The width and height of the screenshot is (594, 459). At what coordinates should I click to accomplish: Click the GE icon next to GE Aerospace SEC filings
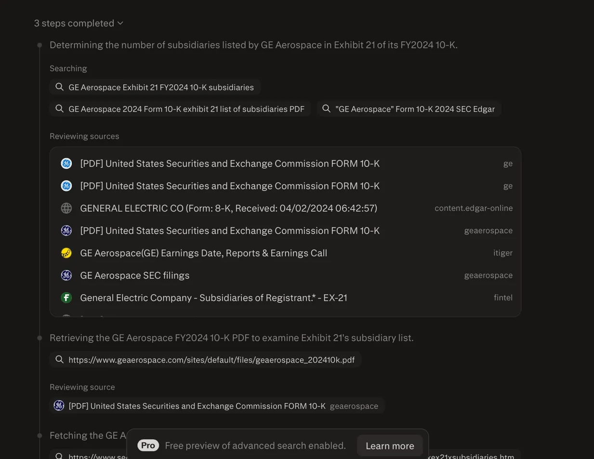[x=66, y=275]
